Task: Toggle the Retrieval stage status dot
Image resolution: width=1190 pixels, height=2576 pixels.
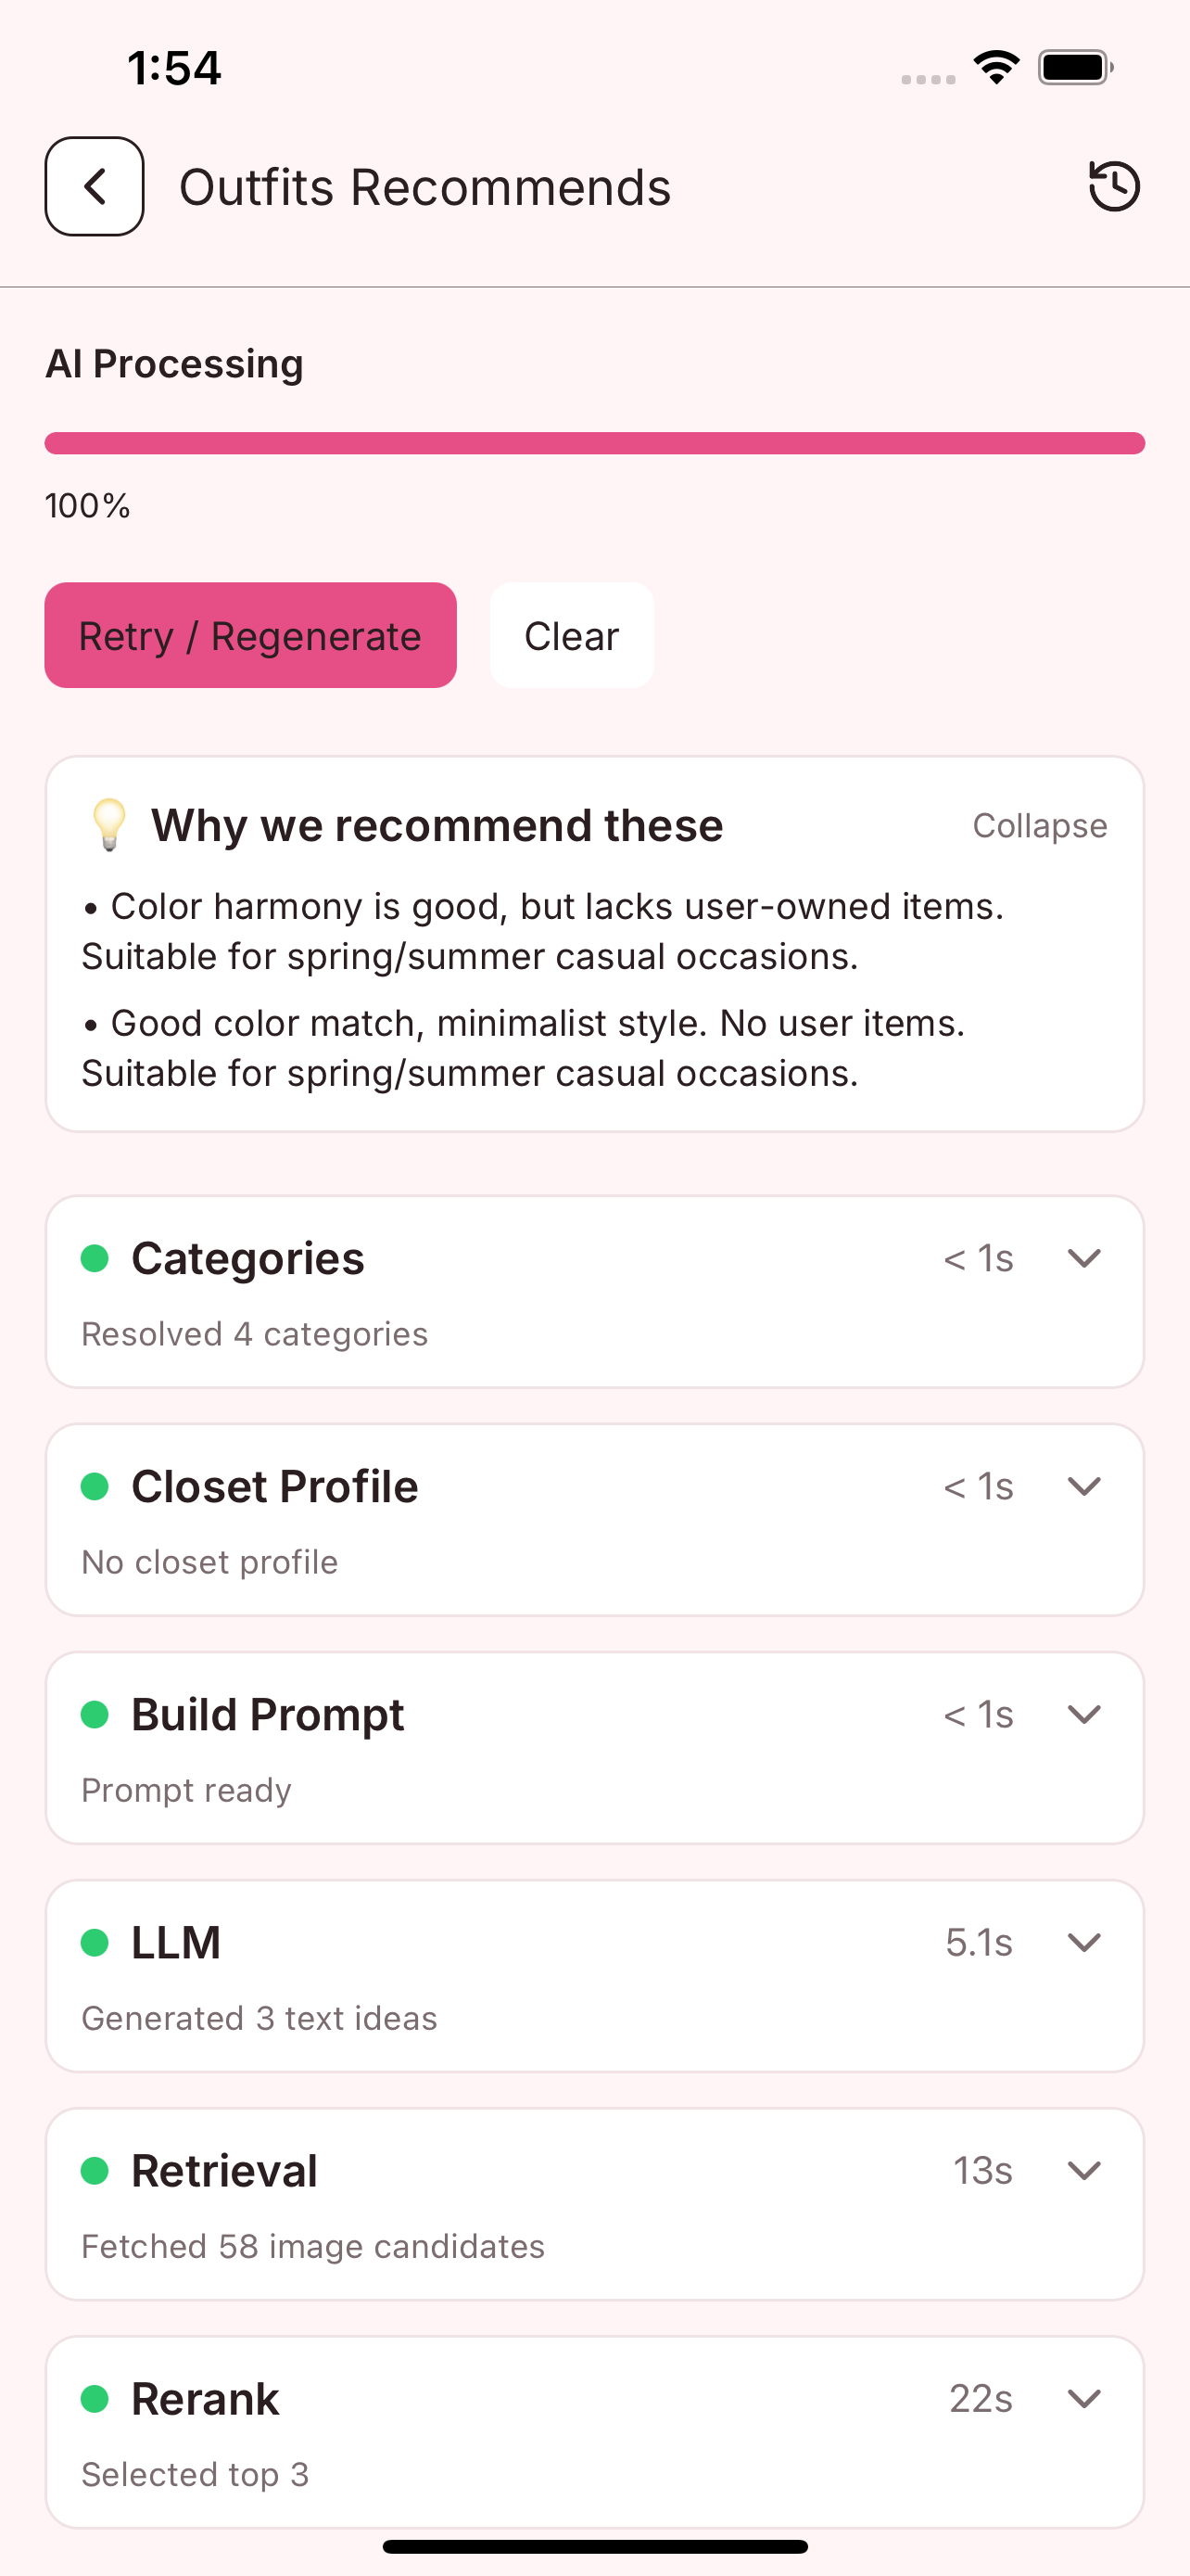Action: click(x=95, y=2170)
